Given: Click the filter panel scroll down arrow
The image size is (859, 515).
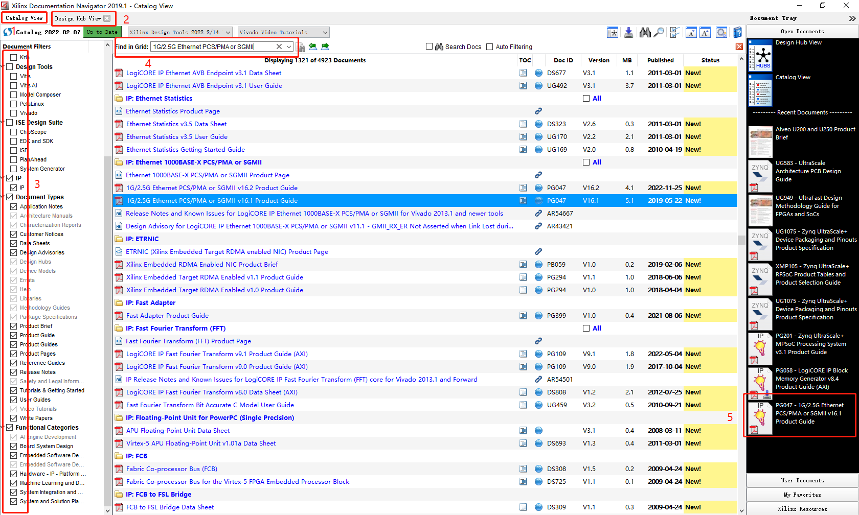Looking at the screenshot, I should 107,510.
